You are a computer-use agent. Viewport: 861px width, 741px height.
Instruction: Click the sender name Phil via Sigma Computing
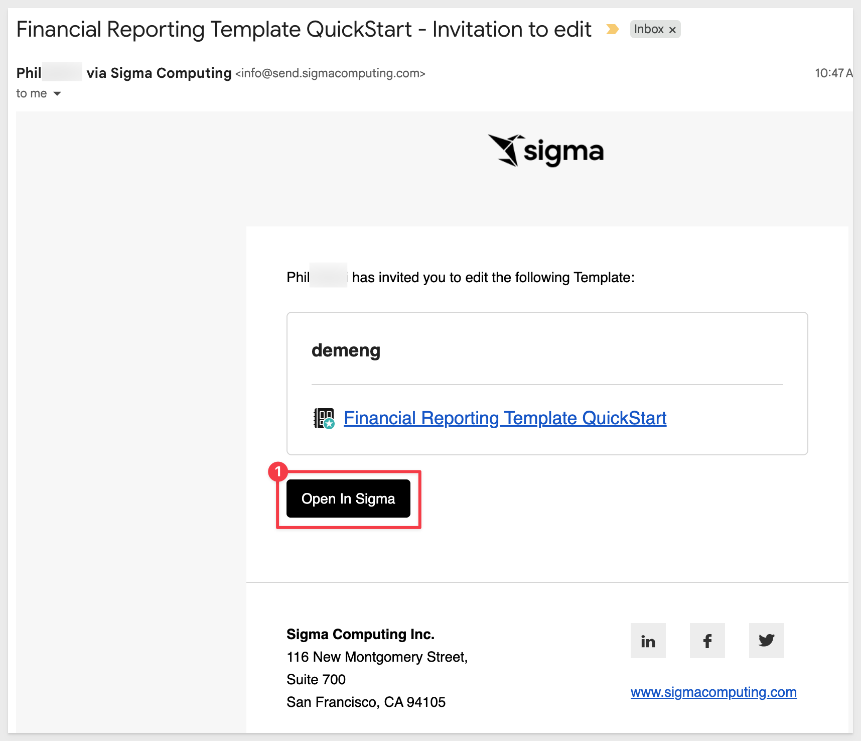124,73
